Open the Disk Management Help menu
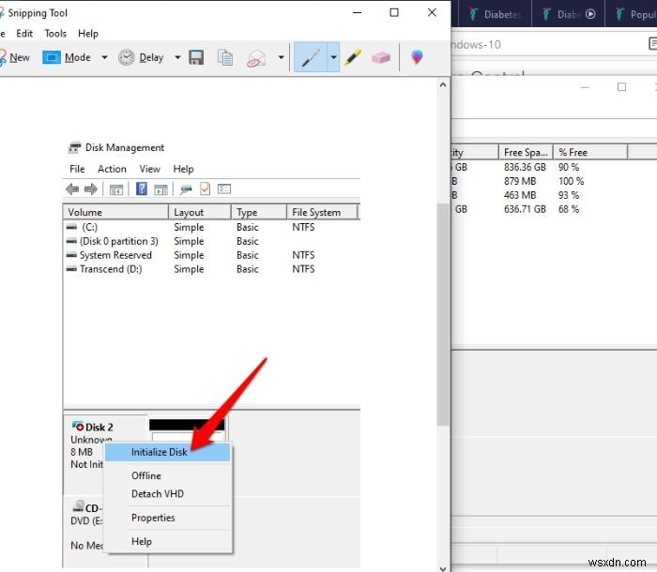The image size is (657, 572). [x=183, y=169]
